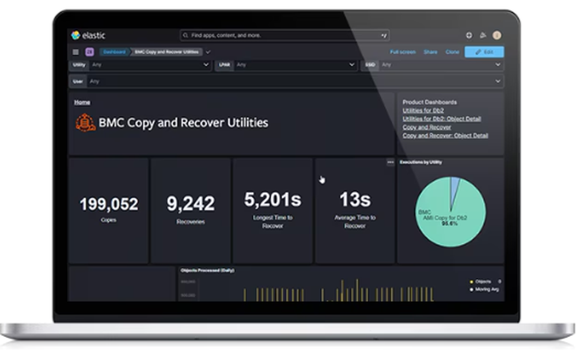Screen dimensions: 576x353
Task: Click the purple space avatar icon
Action: [x=90, y=52]
